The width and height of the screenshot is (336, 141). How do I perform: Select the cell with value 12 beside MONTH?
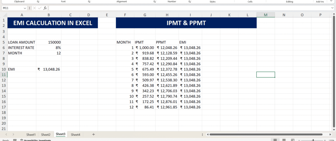click(49, 53)
